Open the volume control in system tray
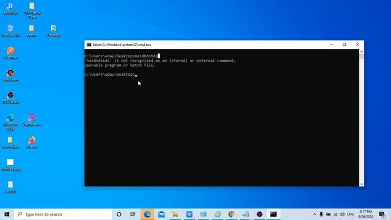The image size is (391, 220). [x=342, y=215]
